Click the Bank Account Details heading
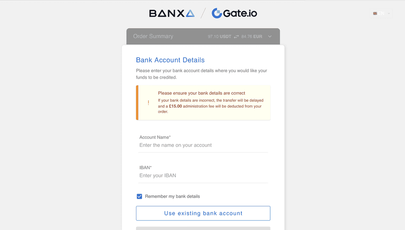Screen dimensions: 405x230 (170, 60)
